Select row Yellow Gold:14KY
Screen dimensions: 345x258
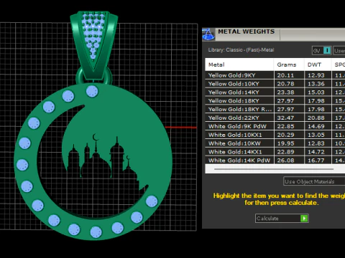point(275,92)
